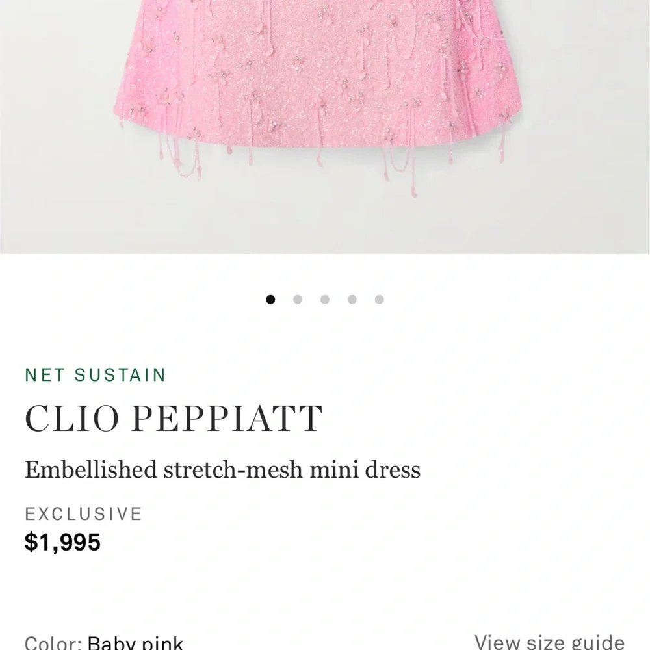Open the NET SUSTAIN collection page
This screenshot has width=650, height=650.
96,375
